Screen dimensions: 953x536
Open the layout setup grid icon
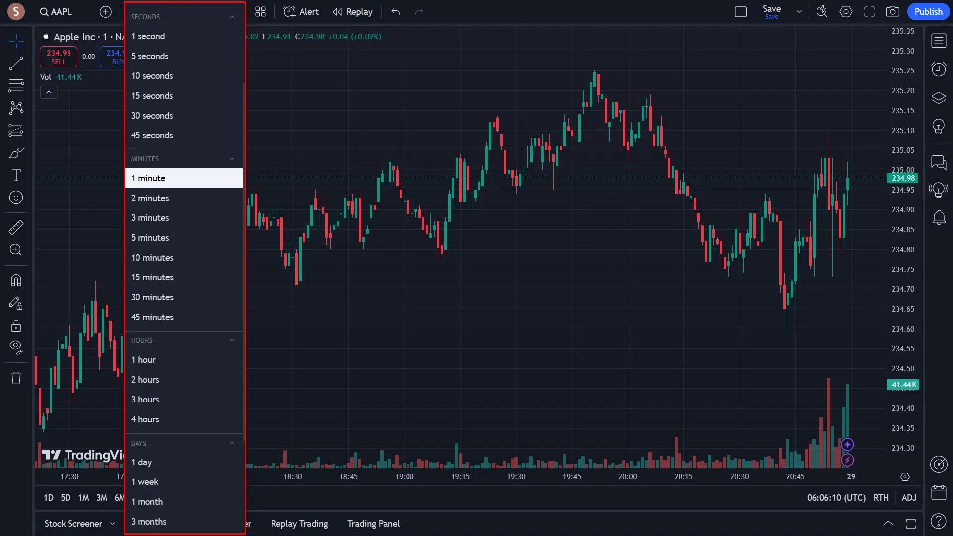coord(260,12)
